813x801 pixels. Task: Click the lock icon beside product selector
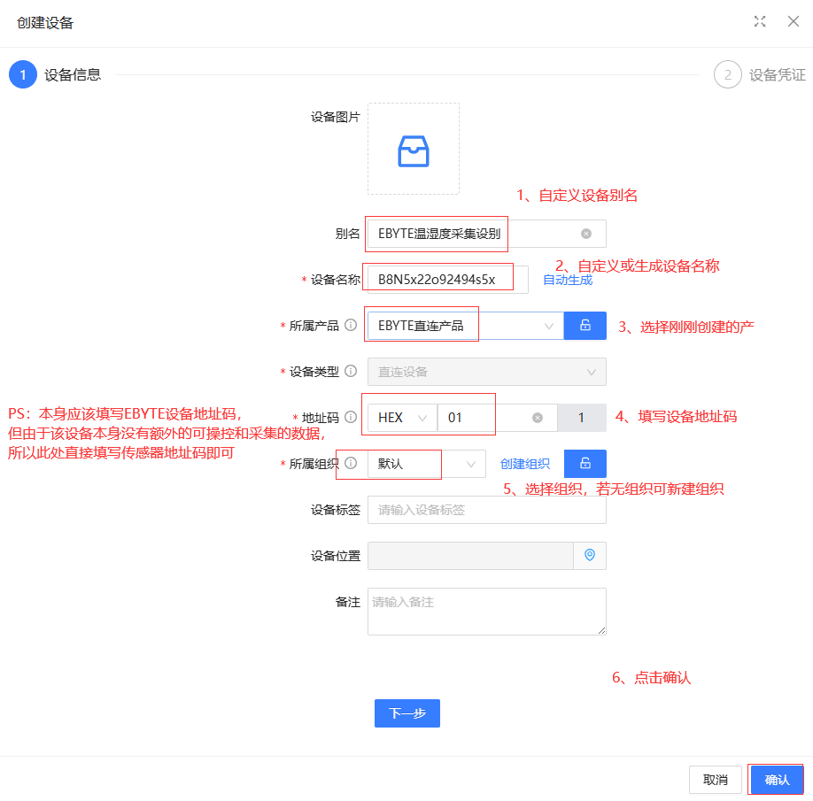click(x=585, y=326)
